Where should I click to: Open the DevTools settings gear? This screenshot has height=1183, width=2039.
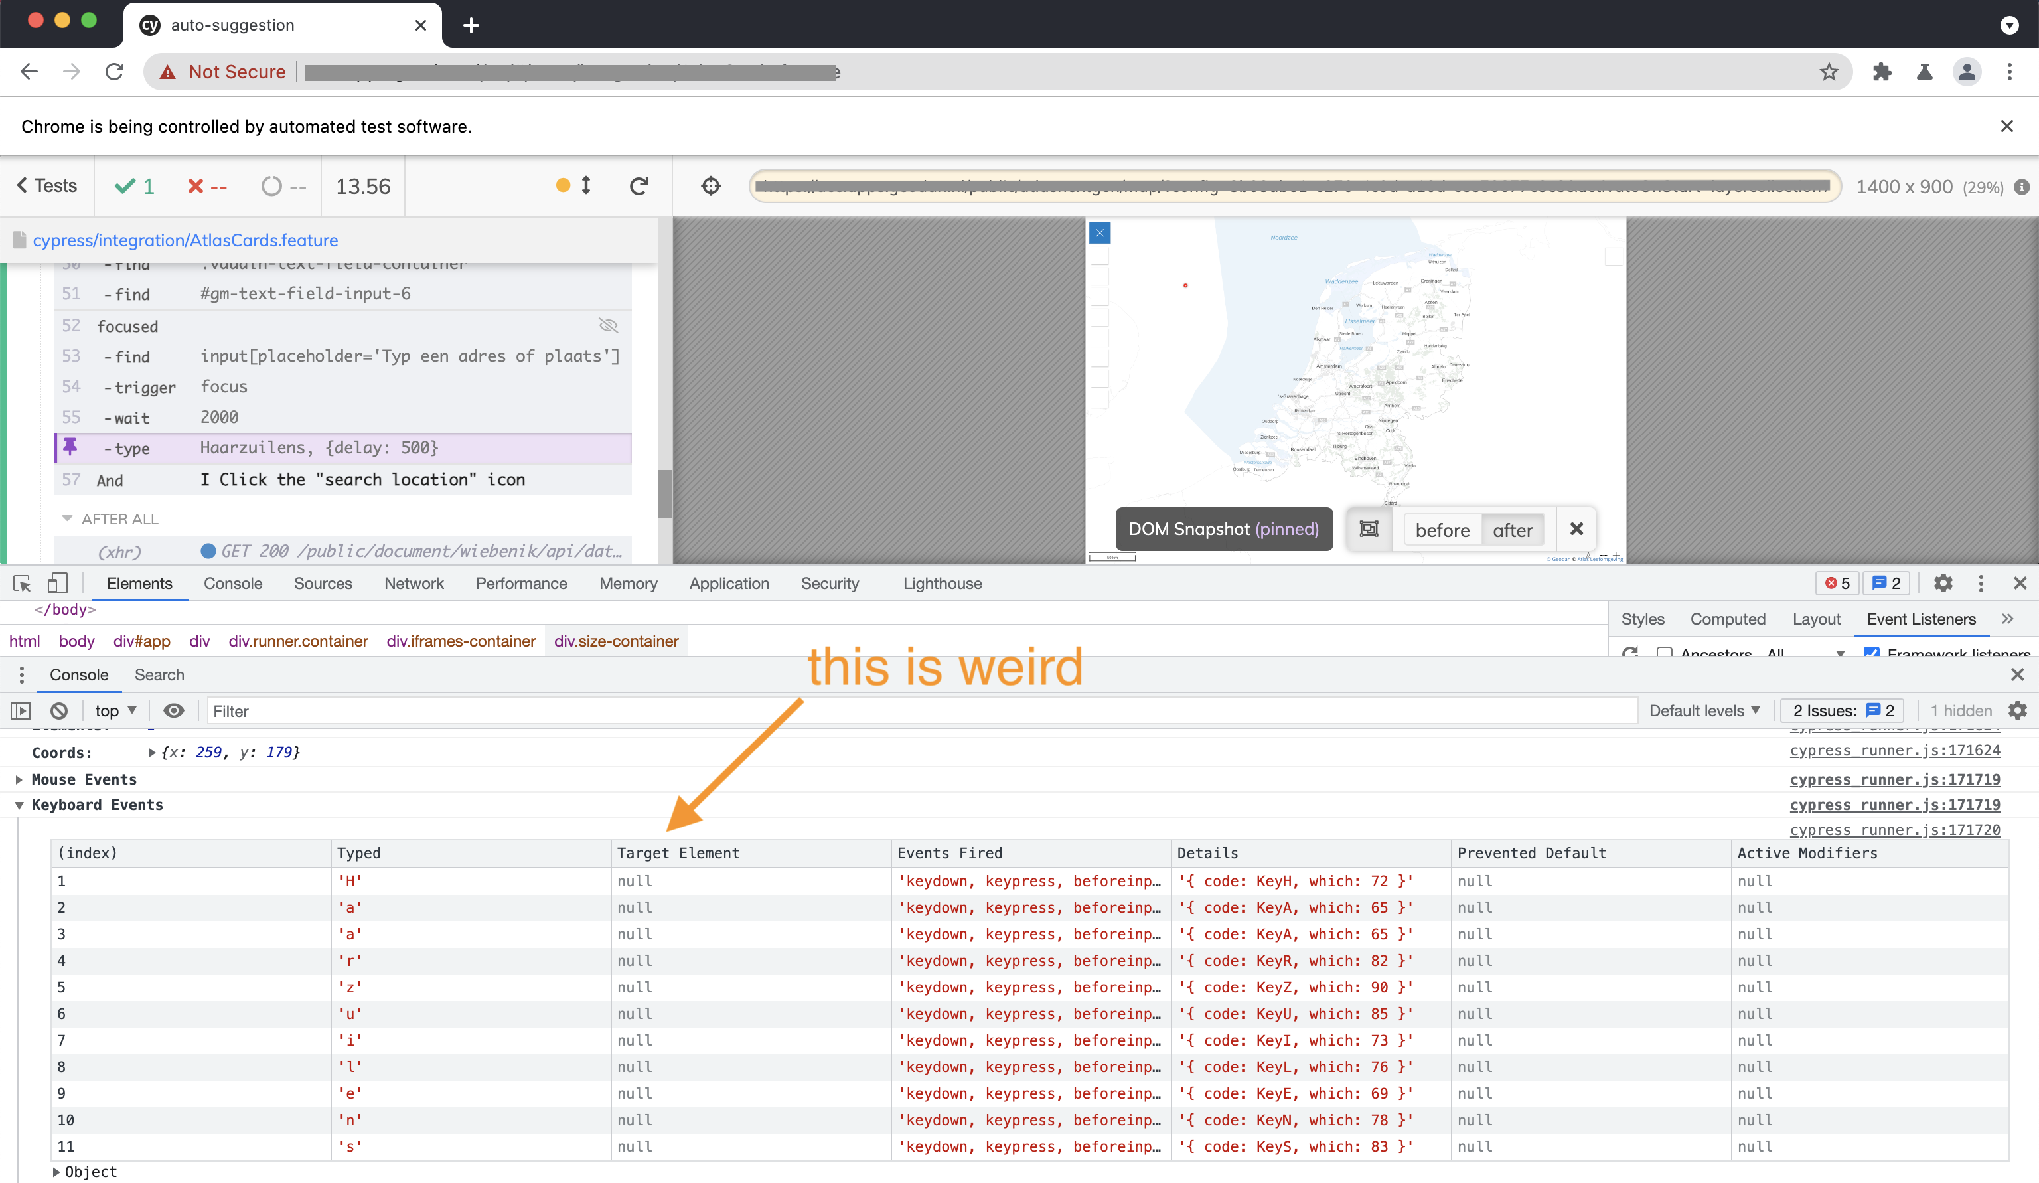click(1943, 584)
